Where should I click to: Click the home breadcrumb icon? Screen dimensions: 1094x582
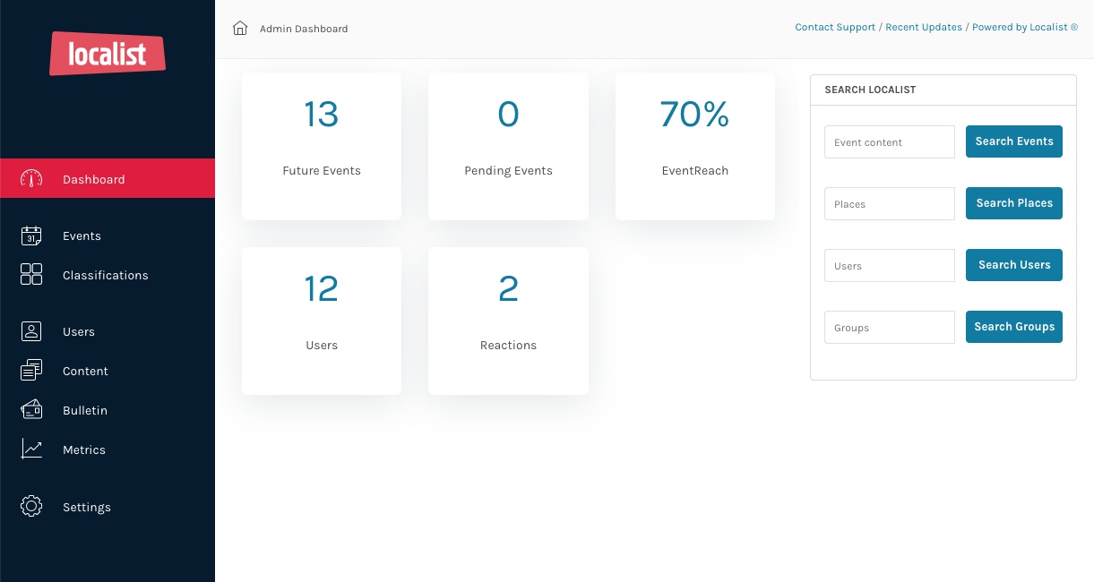point(239,28)
